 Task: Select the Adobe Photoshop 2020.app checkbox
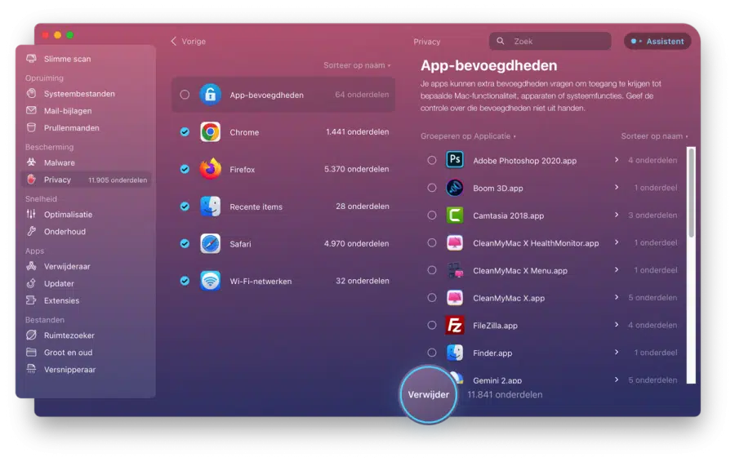click(432, 160)
